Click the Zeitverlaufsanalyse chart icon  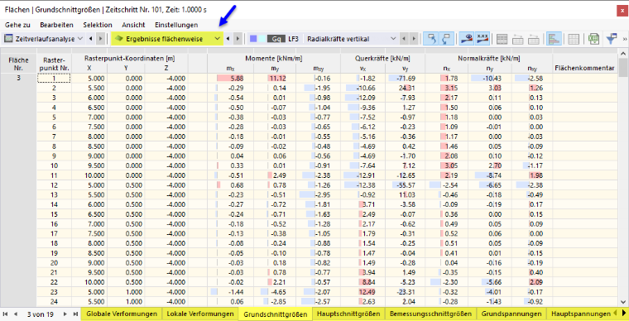tap(8, 39)
